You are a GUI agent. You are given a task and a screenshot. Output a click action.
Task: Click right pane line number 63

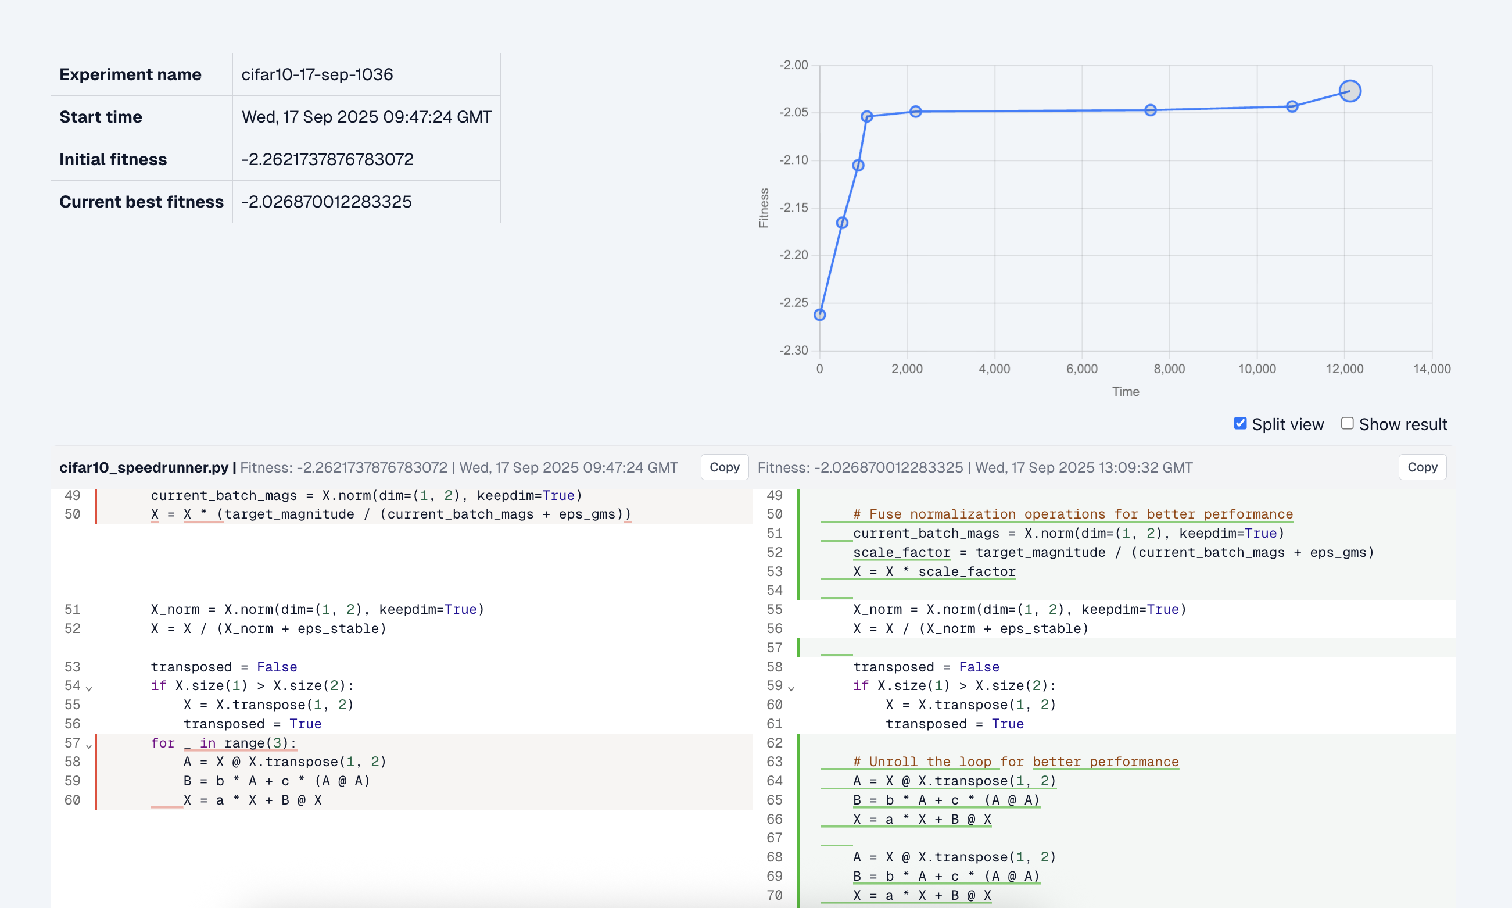click(x=775, y=762)
